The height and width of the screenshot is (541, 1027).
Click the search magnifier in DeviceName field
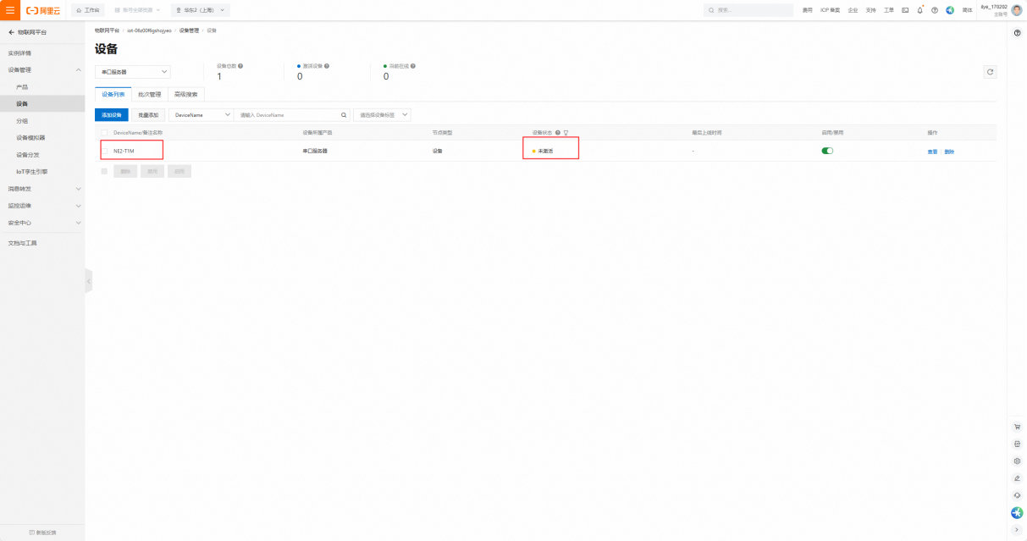[x=344, y=114]
